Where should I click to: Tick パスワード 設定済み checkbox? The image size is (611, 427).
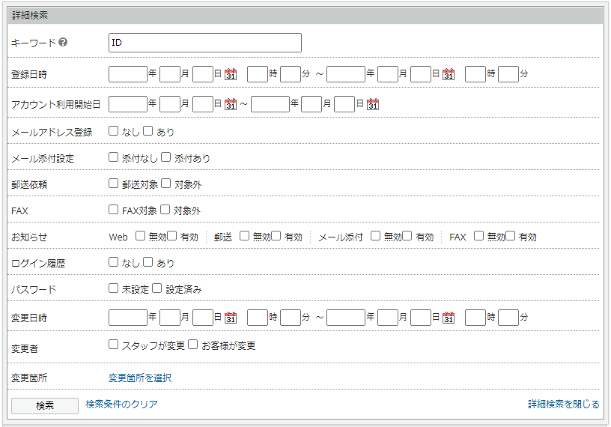(x=157, y=288)
